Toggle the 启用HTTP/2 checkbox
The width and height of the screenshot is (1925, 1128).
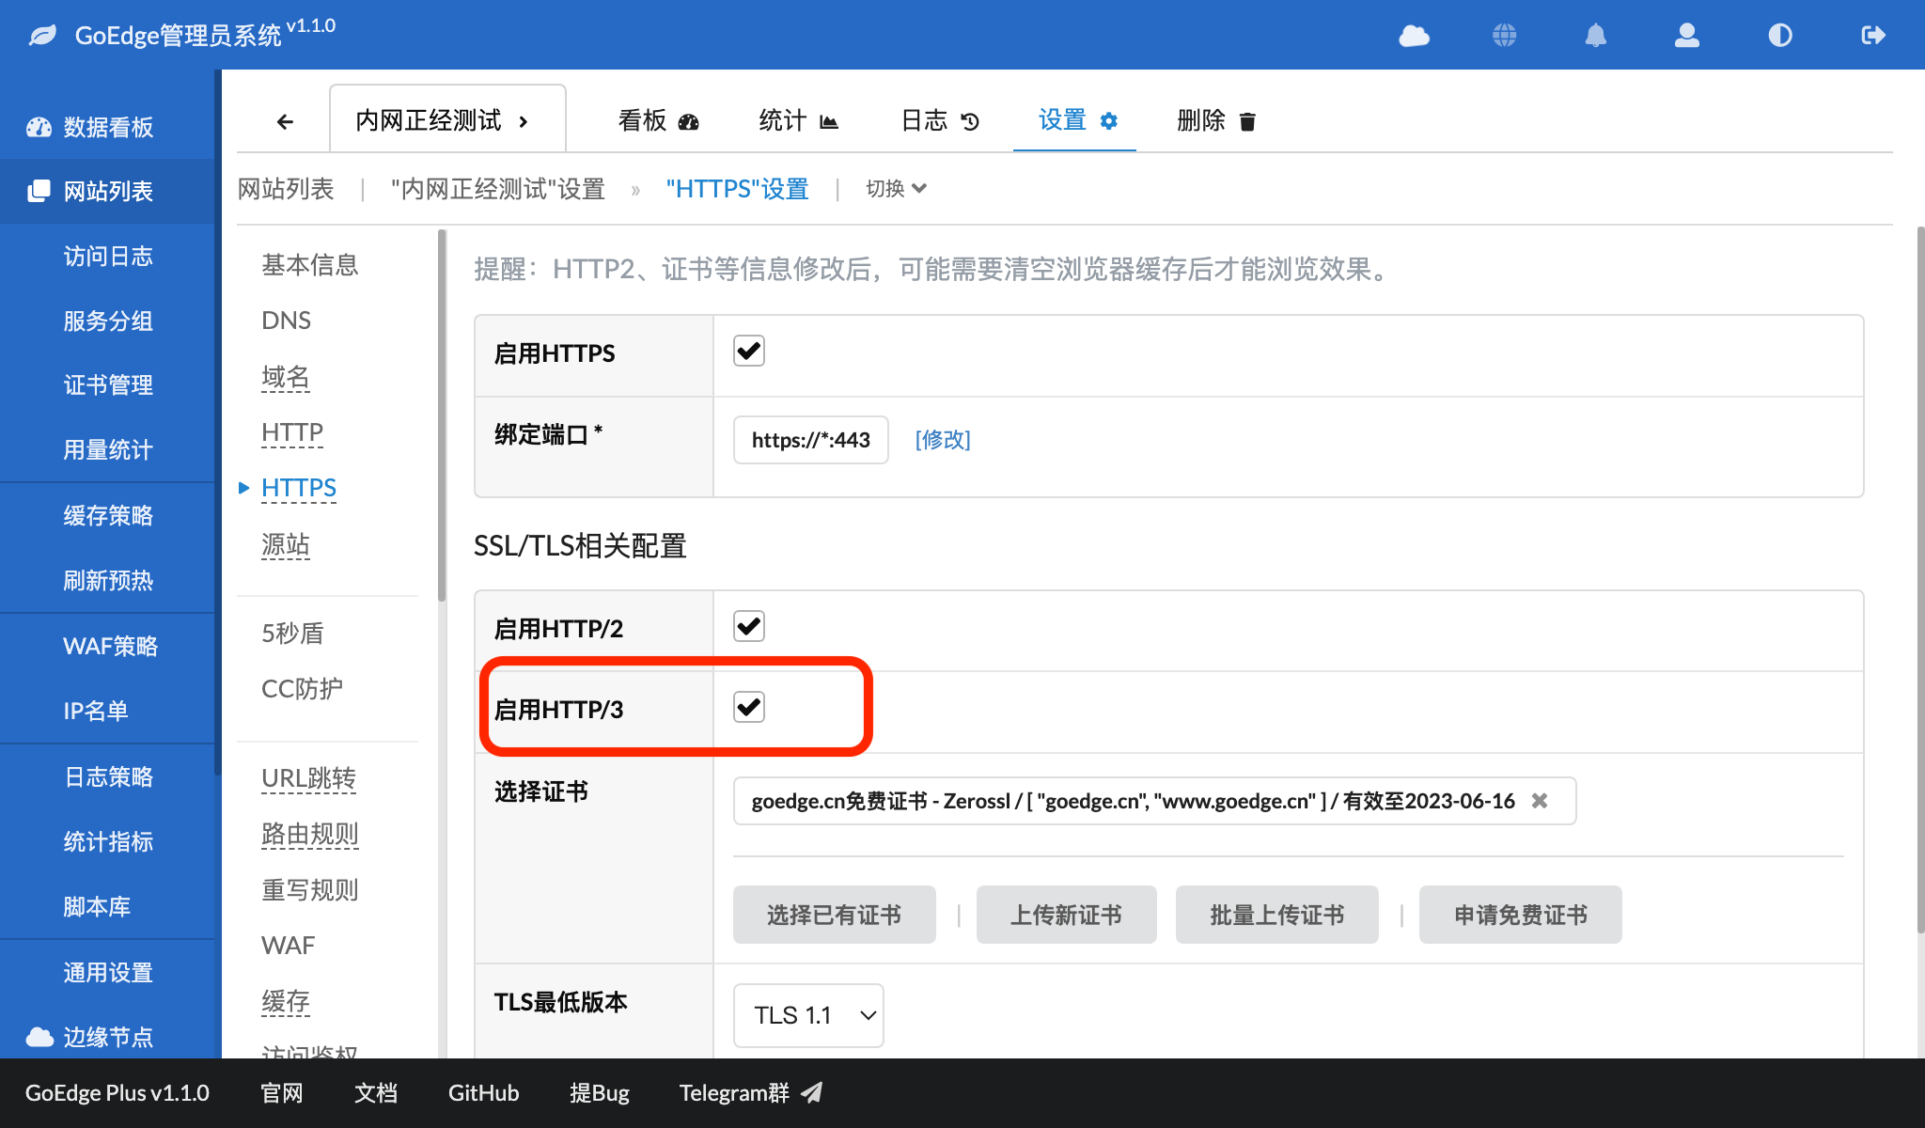748,624
